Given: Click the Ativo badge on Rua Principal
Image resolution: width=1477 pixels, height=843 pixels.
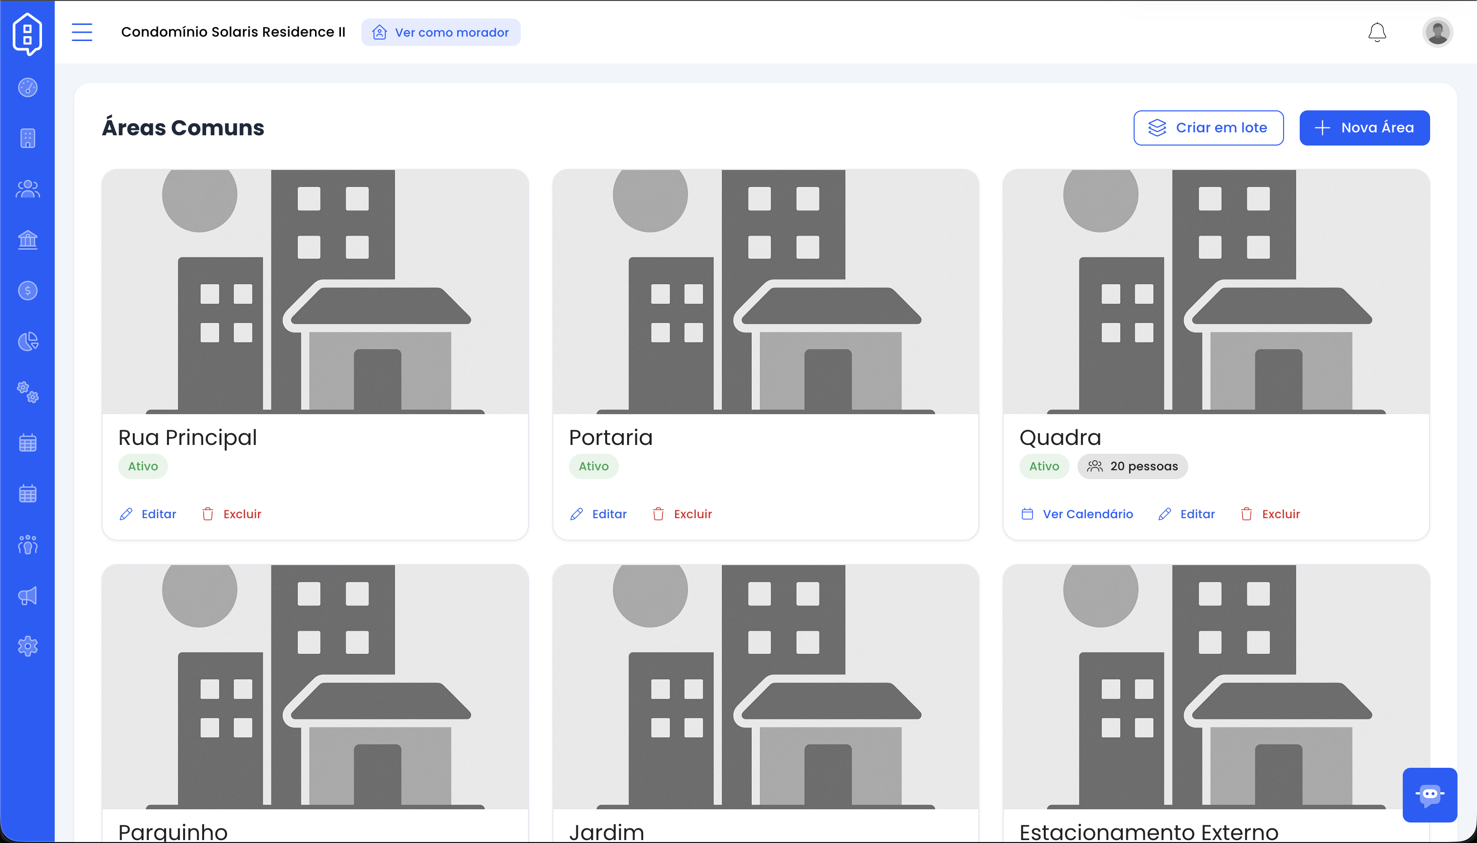Looking at the screenshot, I should pos(143,466).
